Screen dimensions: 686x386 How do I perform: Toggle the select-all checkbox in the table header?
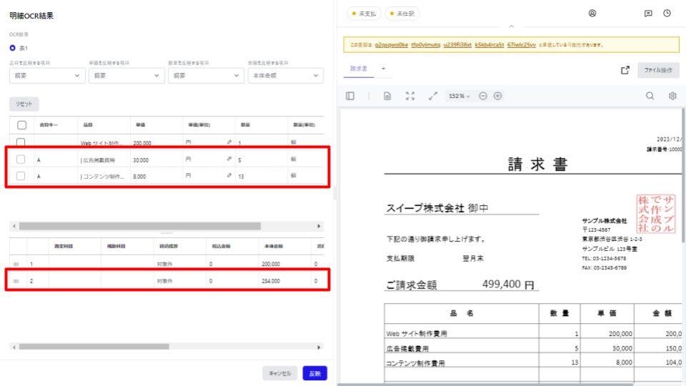tap(21, 125)
